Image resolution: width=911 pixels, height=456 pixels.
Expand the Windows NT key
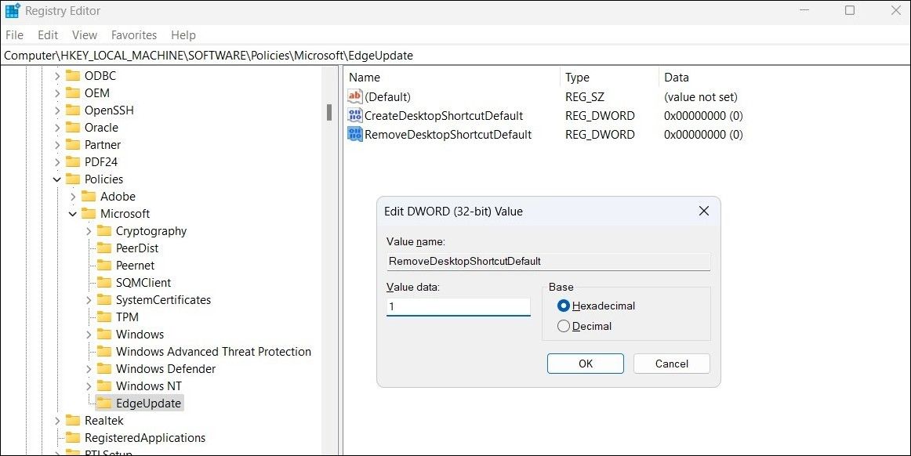point(89,385)
